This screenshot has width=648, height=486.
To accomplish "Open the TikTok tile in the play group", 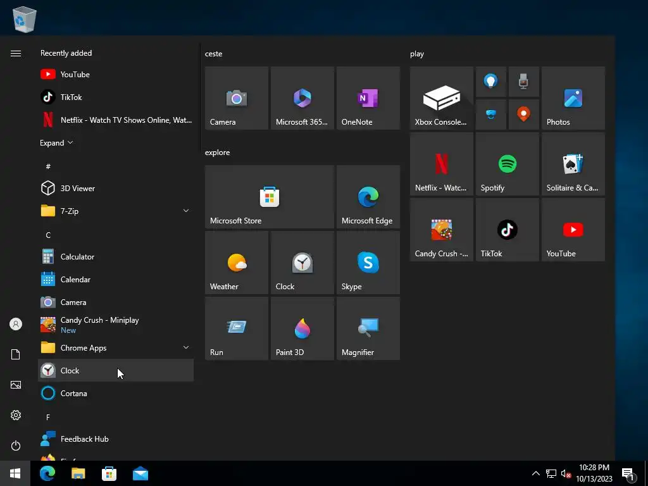I will click(508, 229).
